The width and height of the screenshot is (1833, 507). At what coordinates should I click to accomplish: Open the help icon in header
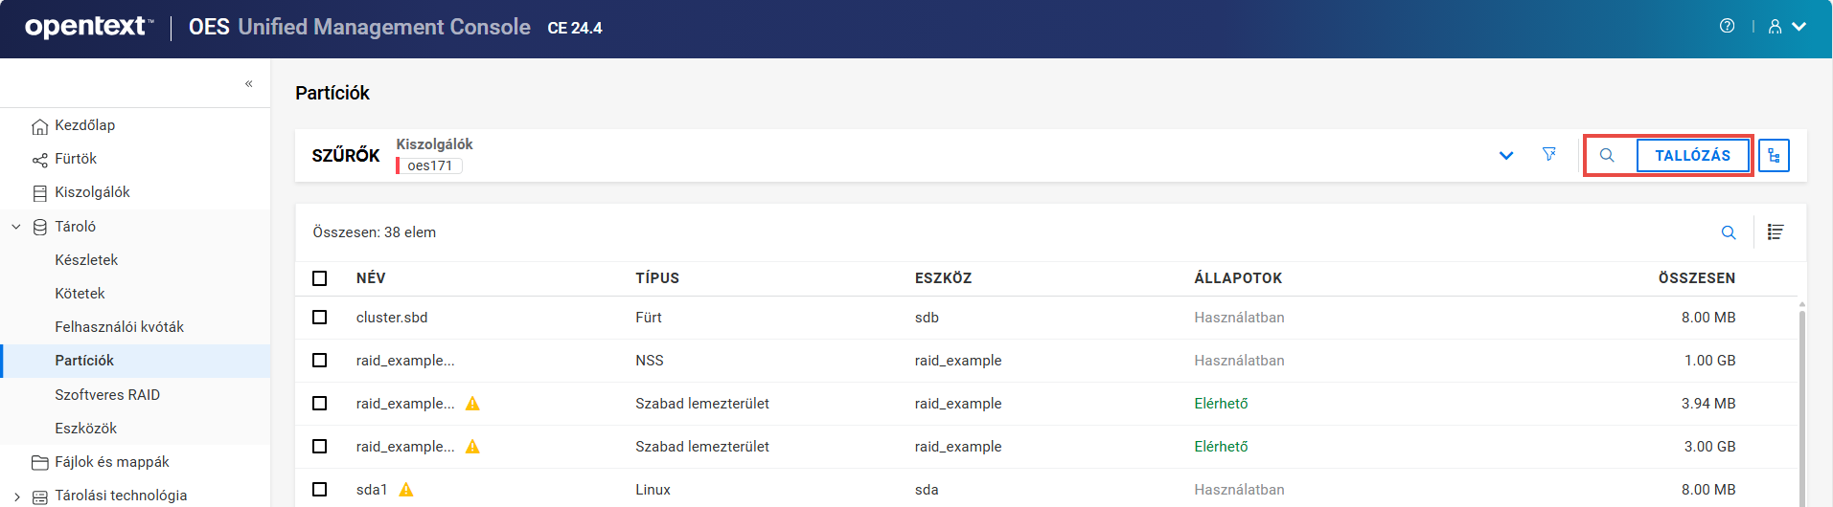pyautogui.click(x=1727, y=27)
